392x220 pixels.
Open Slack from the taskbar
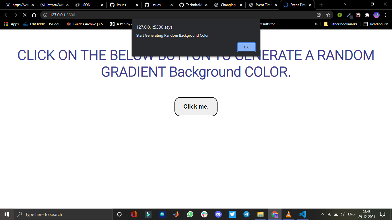point(204,214)
